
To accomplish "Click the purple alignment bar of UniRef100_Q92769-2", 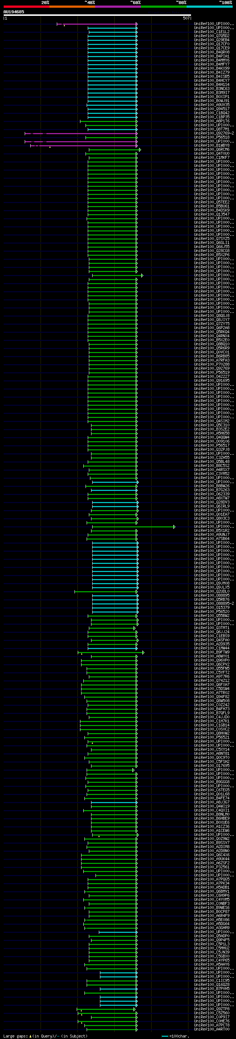I will (x=81, y=133).
